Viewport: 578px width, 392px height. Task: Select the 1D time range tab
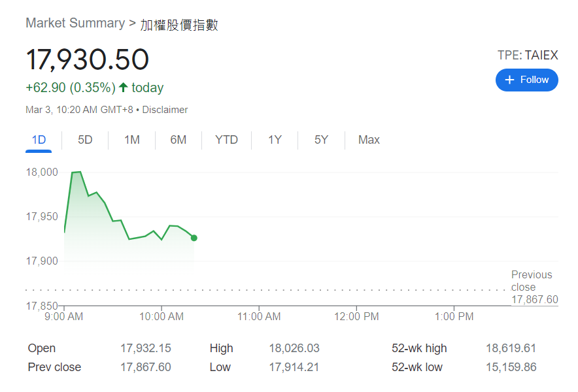pyautogui.click(x=39, y=140)
